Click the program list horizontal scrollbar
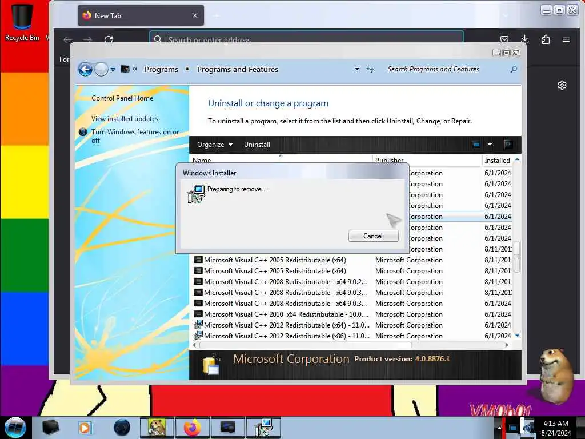 coord(306,345)
